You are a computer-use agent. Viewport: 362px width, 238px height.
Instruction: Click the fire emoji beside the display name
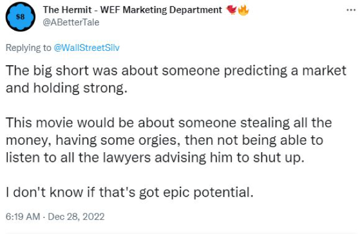point(244,10)
